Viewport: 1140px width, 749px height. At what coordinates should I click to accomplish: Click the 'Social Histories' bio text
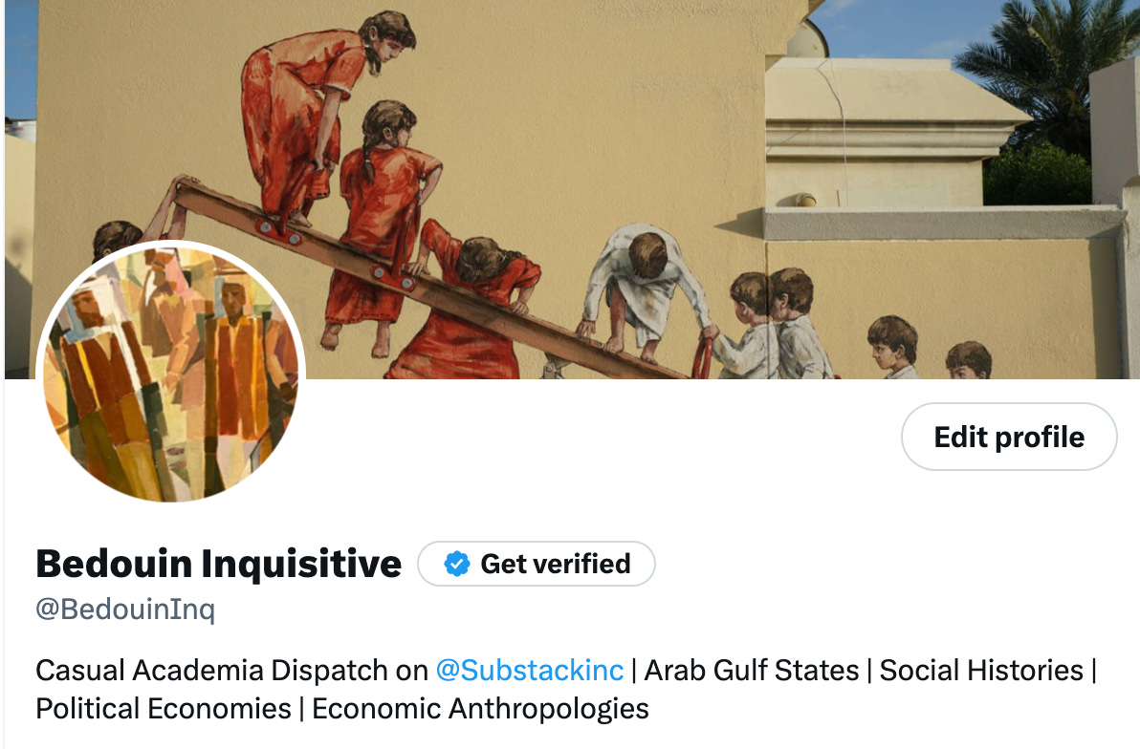coord(981,670)
